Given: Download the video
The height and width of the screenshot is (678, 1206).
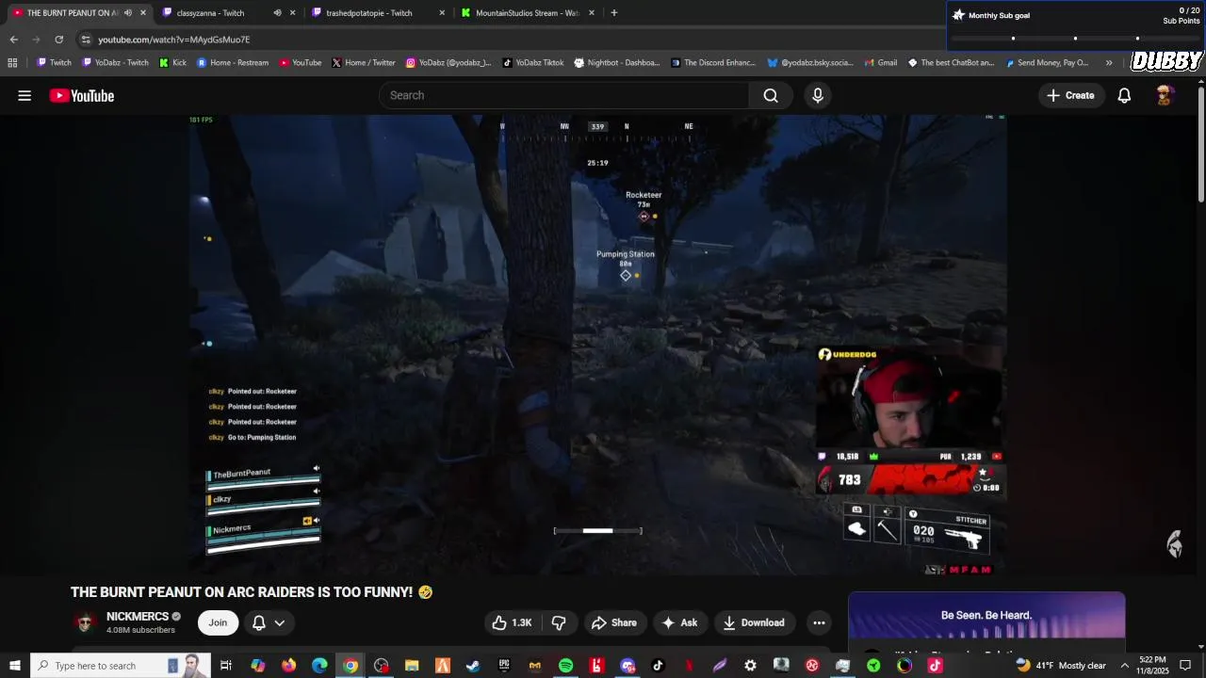Looking at the screenshot, I should click(754, 622).
